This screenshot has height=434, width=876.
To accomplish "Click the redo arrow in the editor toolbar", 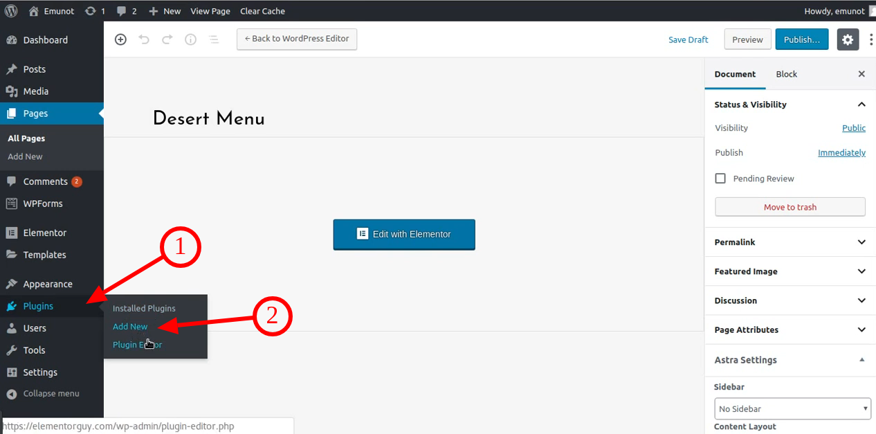I will pyautogui.click(x=167, y=39).
